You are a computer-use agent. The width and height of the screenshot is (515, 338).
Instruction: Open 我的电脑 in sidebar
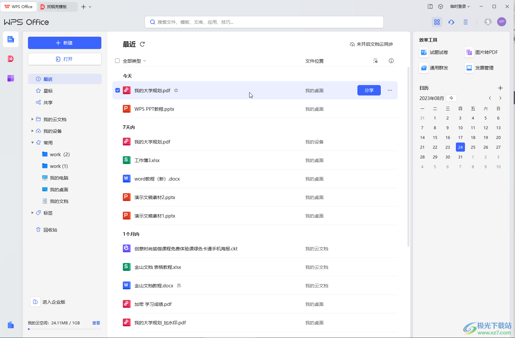(55, 178)
